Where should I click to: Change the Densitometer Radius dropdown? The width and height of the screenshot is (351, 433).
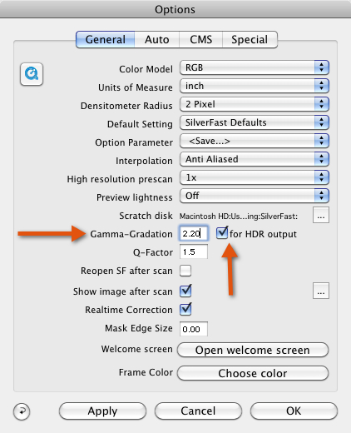pyautogui.click(x=255, y=104)
